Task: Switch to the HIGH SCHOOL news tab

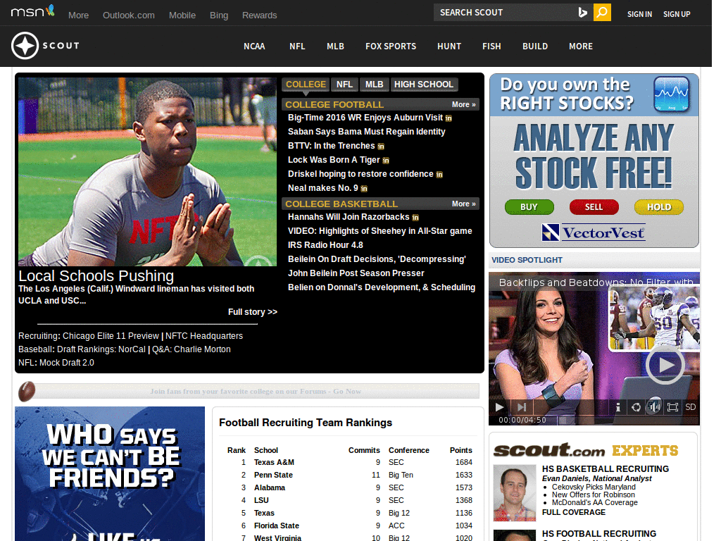Action: [x=424, y=85]
